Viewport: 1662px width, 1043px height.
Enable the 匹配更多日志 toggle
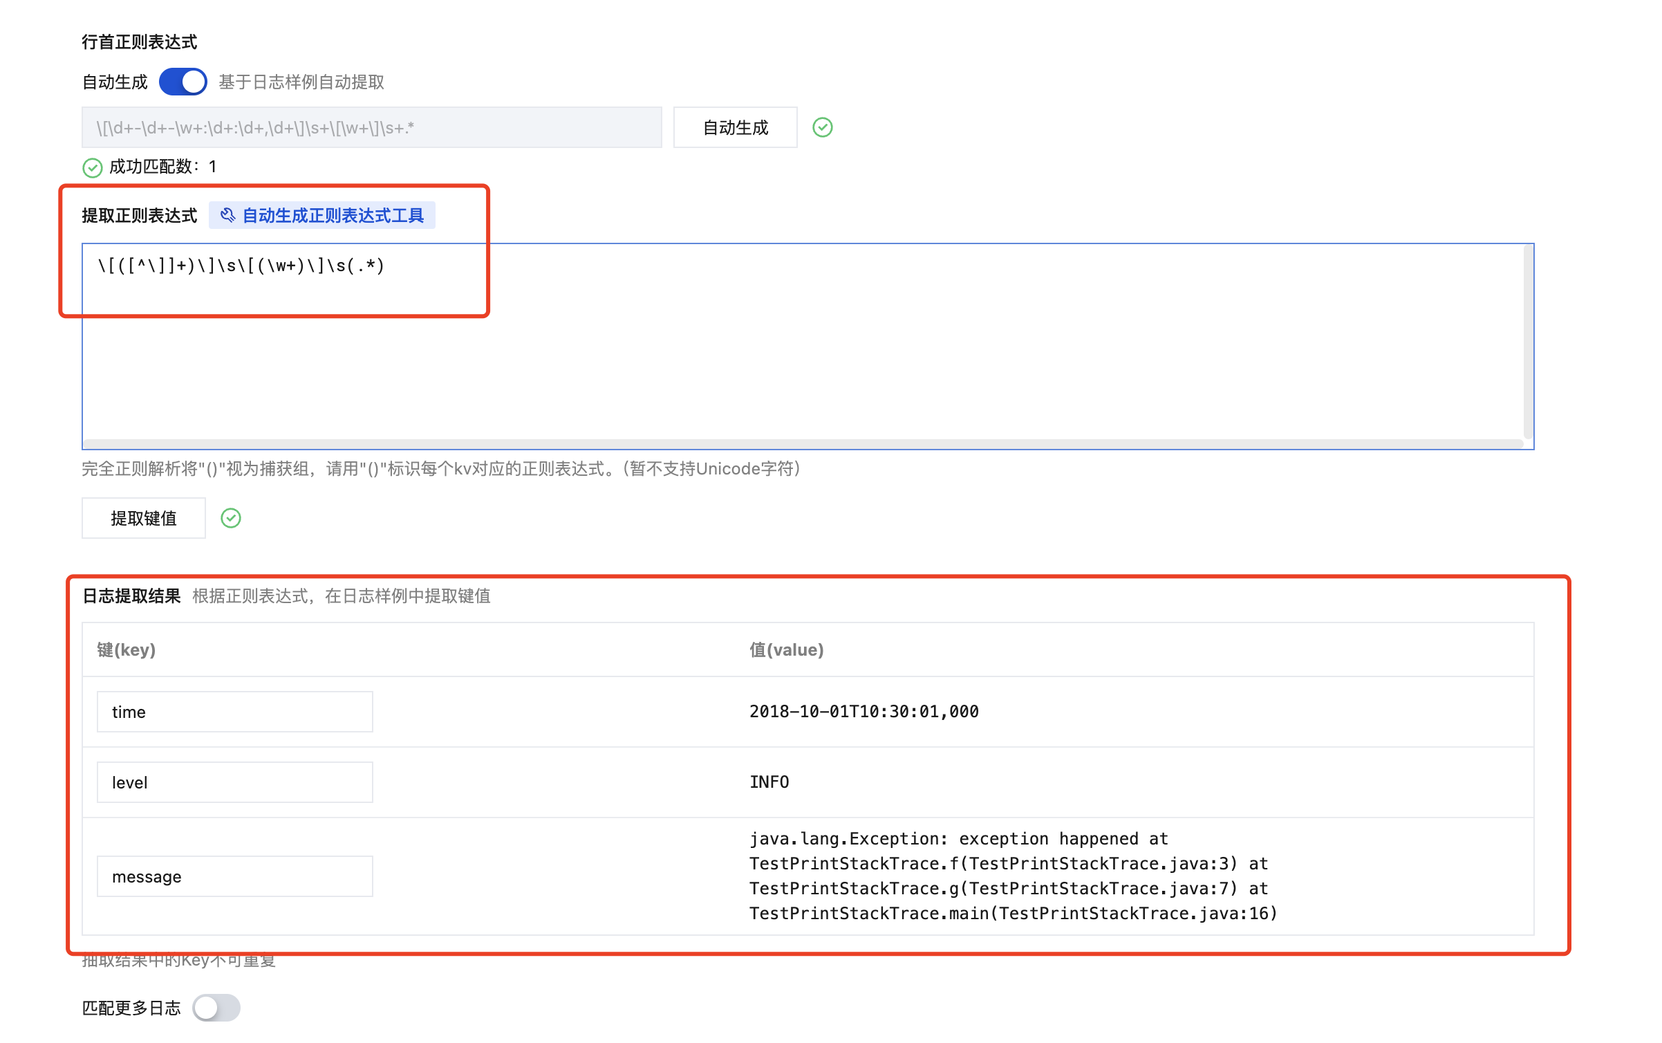(216, 1008)
